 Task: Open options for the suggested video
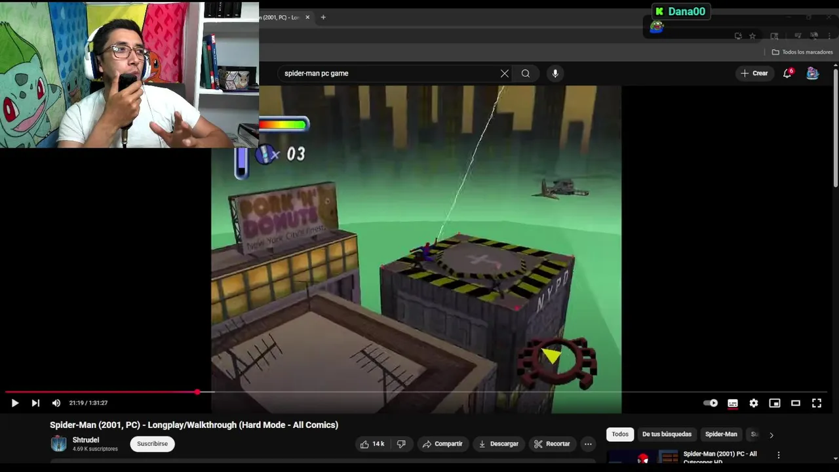coord(779,455)
